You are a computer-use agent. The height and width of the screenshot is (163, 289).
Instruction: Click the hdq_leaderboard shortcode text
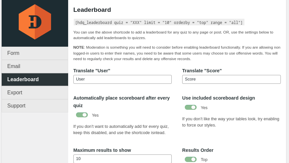click(159, 22)
